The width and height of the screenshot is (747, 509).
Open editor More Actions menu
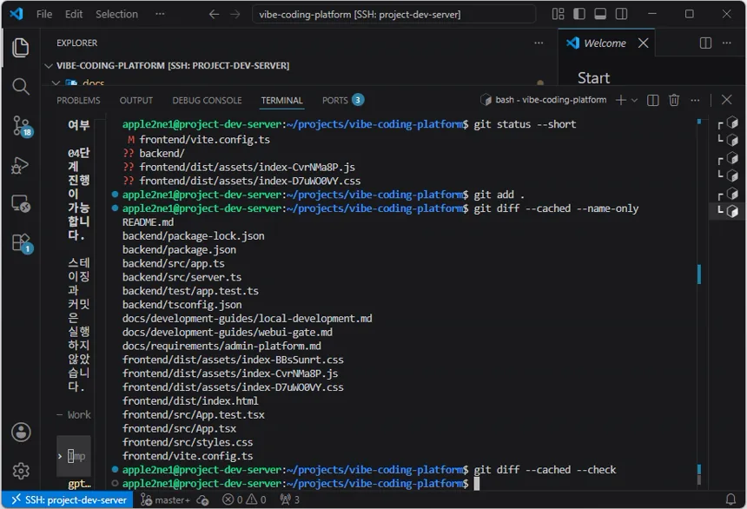[726, 43]
